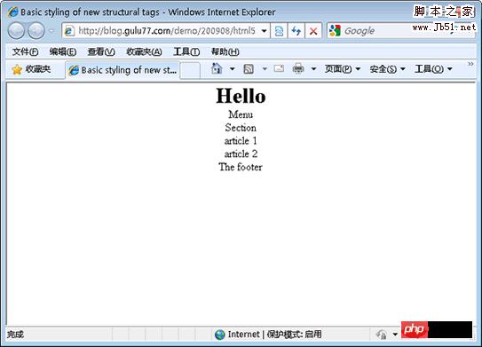This screenshot has height=347, width=482.
Task: Click the Read Mail icon
Action: point(279,68)
